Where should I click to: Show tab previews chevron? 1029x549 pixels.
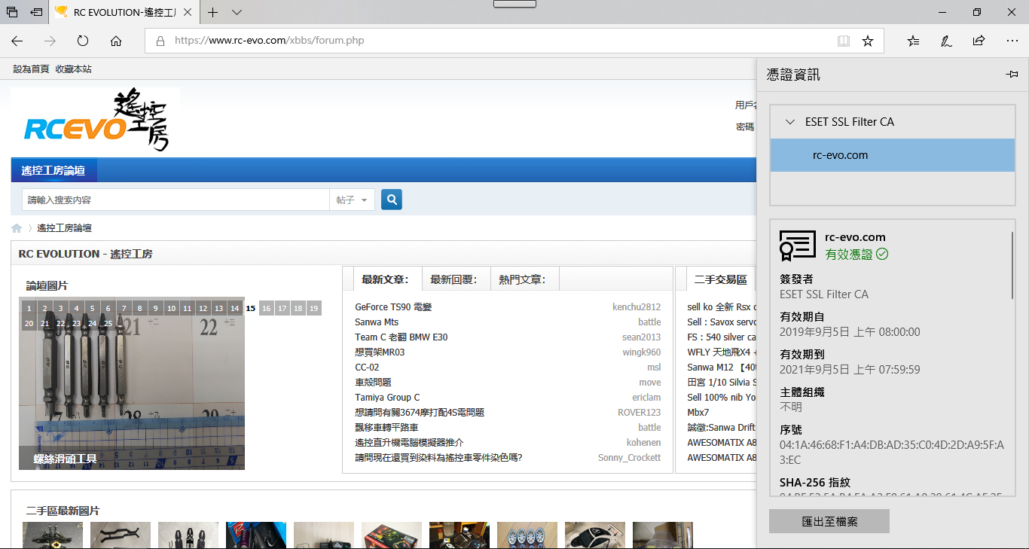point(237,12)
